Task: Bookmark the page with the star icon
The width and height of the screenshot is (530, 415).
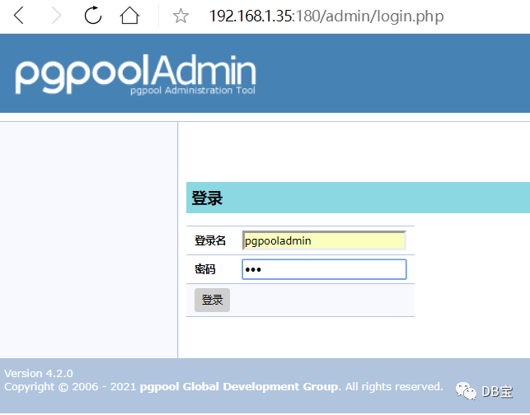Action: point(181,16)
